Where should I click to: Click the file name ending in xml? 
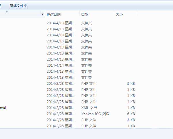pyautogui.click(x=3, y=108)
